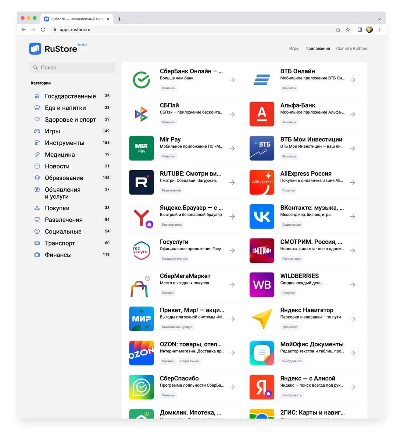Open the WILDBERRIES WB icon
397x441 pixels.
(x=262, y=285)
